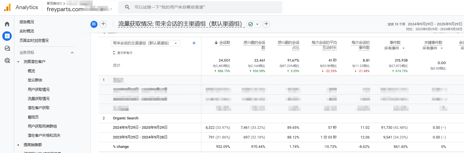Click the blue 所 segment chip

point(94,24)
